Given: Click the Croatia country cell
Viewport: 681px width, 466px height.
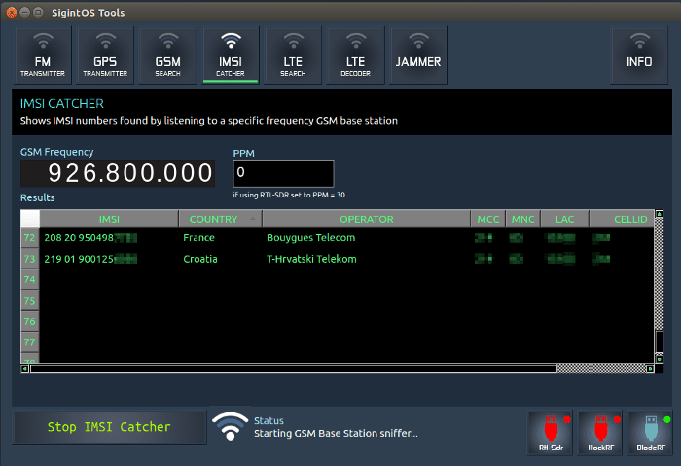Looking at the screenshot, I should tap(220, 259).
